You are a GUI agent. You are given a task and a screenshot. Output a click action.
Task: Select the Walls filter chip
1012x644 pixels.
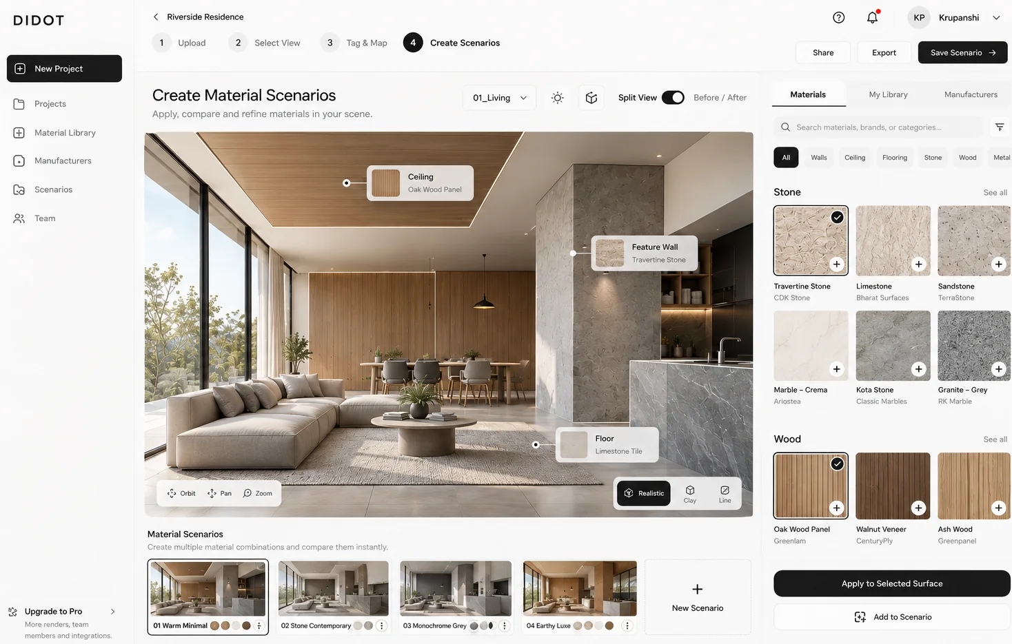[819, 158]
